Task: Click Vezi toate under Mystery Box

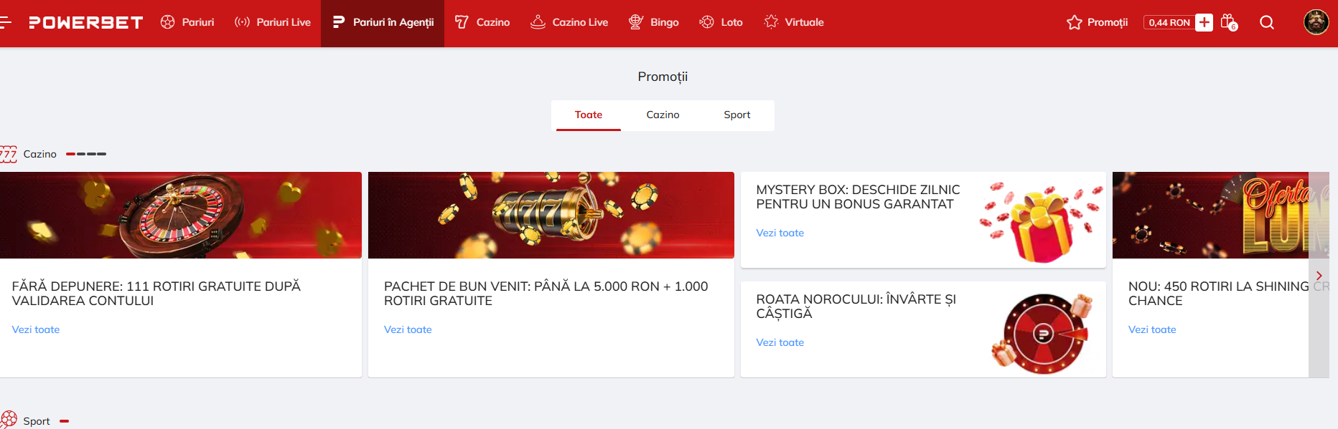Action: 780,233
